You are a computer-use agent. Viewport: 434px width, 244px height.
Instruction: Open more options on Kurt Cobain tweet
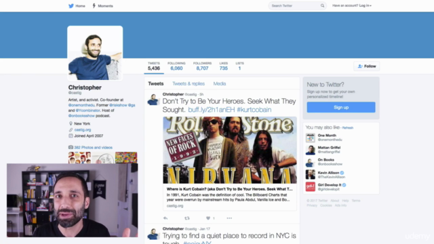[229, 218]
